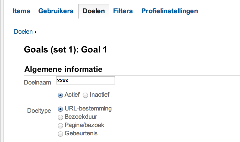Viewport: 240px width, 142px height.
Task: Click the Algemene informatie section heading
Action: tap(63, 69)
